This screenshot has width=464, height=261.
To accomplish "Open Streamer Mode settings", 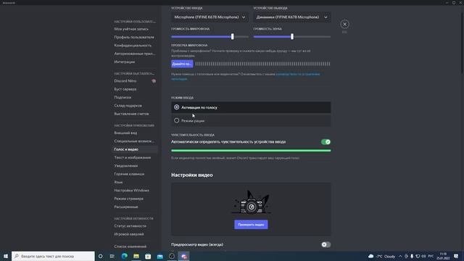I will tap(129, 199).
